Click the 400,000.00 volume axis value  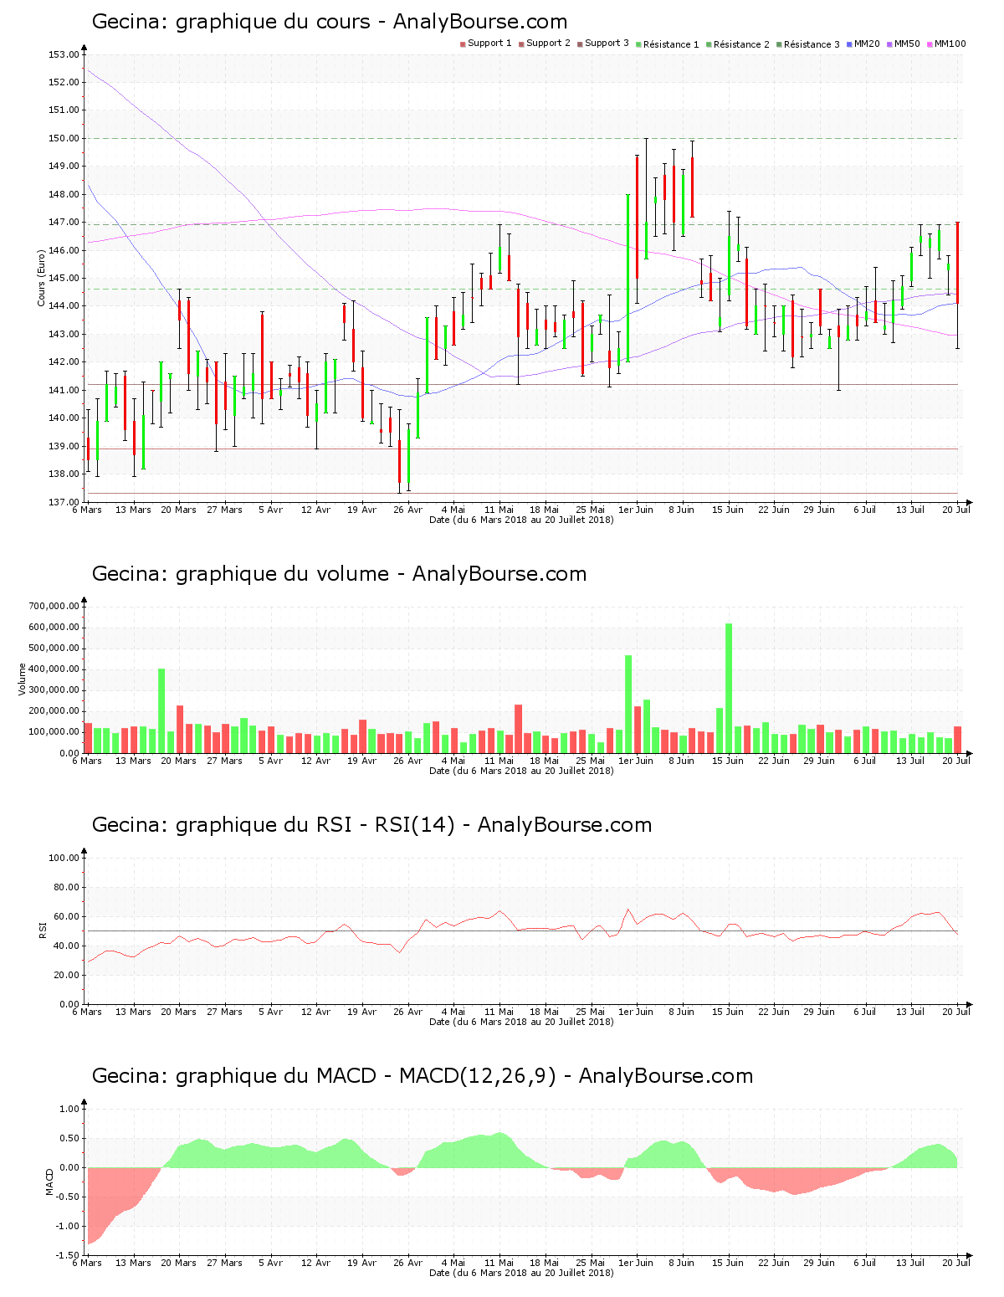(54, 669)
